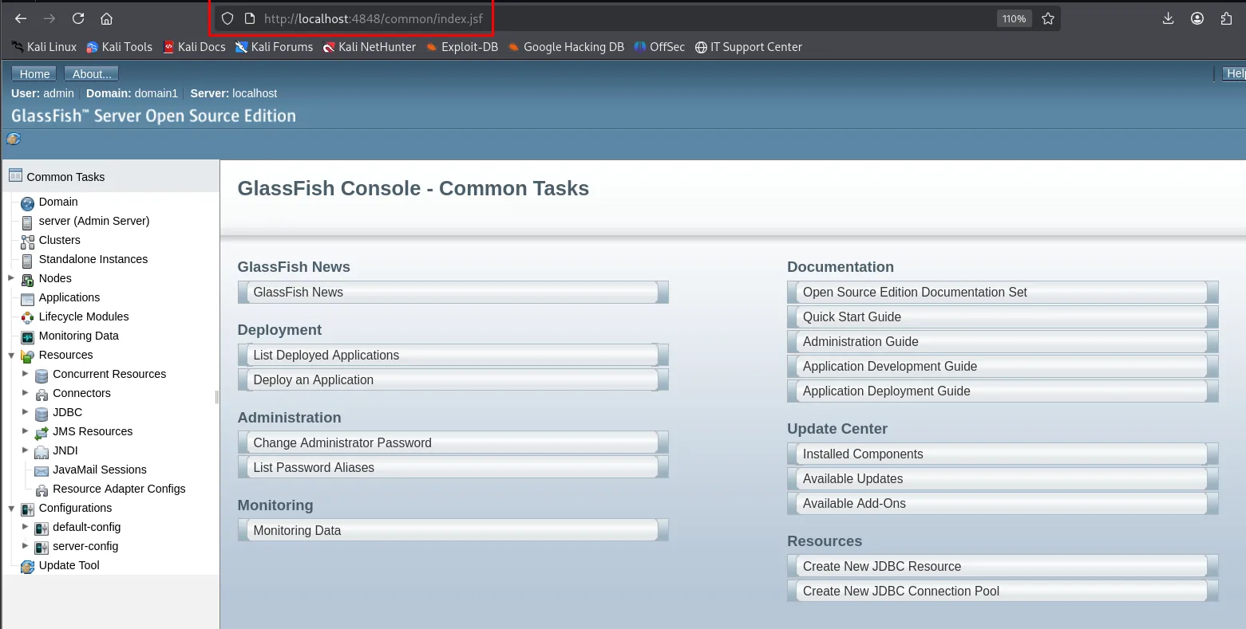The height and width of the screenshot is (629, 1246).
Task: Click the Connectors icon in tree
Action: point(42,394)
